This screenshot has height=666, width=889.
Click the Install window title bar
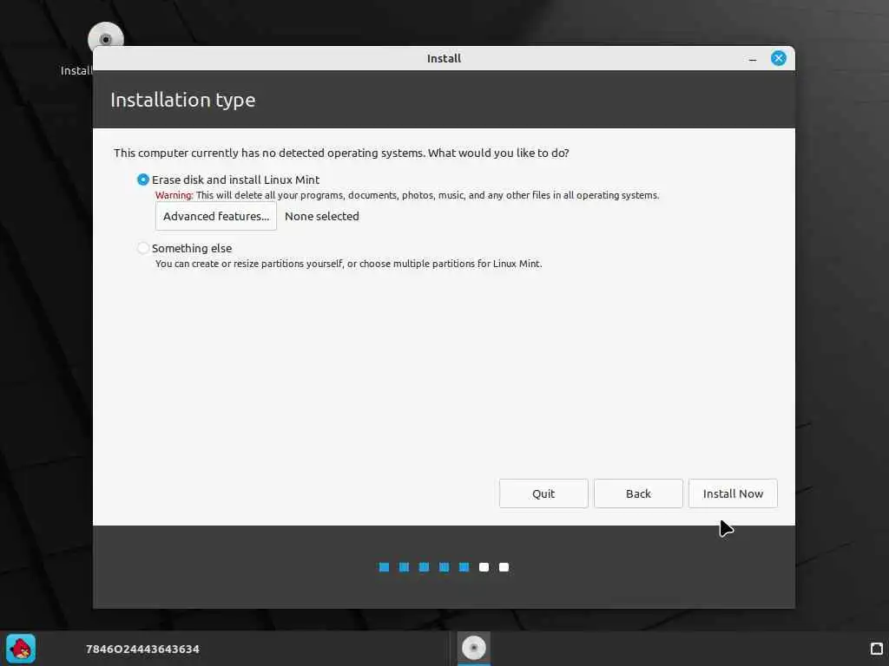pos(444,58)
